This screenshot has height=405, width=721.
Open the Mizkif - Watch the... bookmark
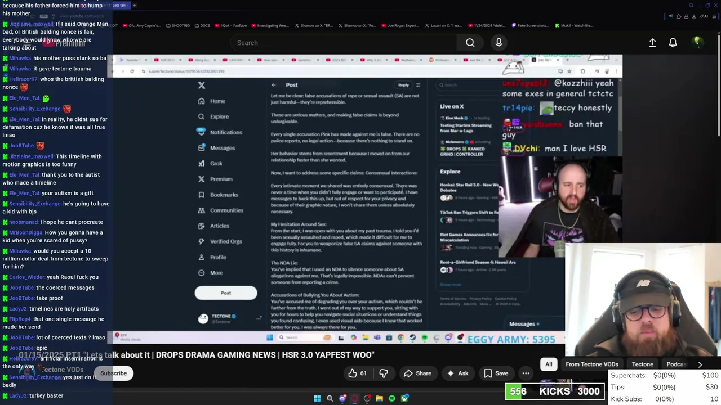point(573,25)
